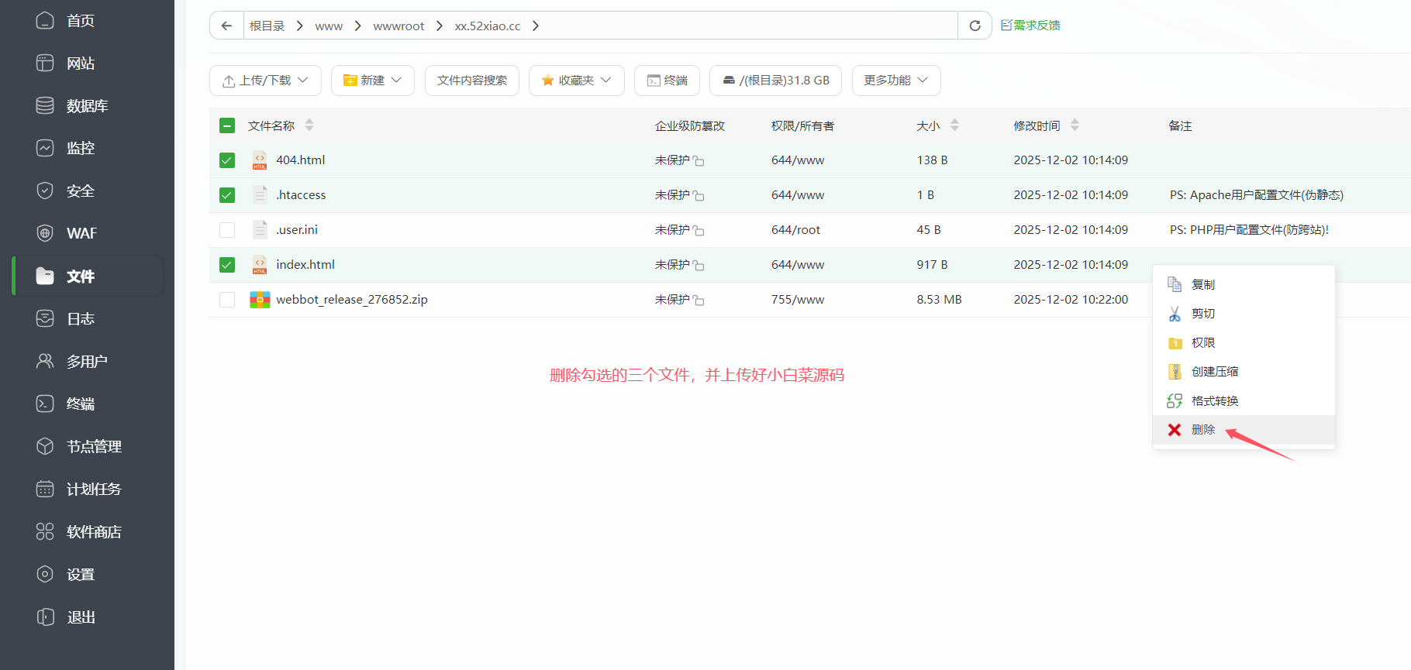Click the 404.html file icon
This screenshot has height=670, width=1411.
click(260, 160)
